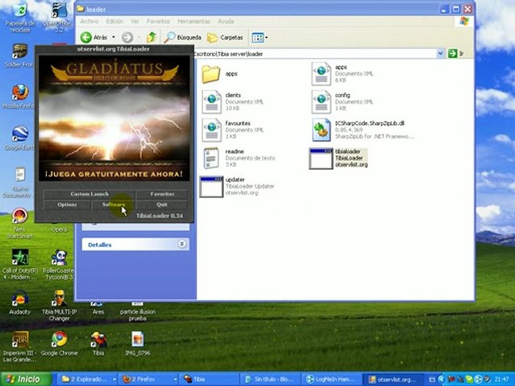515x386 pixels.
Task: Go back with the Atrás arrow
Action: (86, 38)
